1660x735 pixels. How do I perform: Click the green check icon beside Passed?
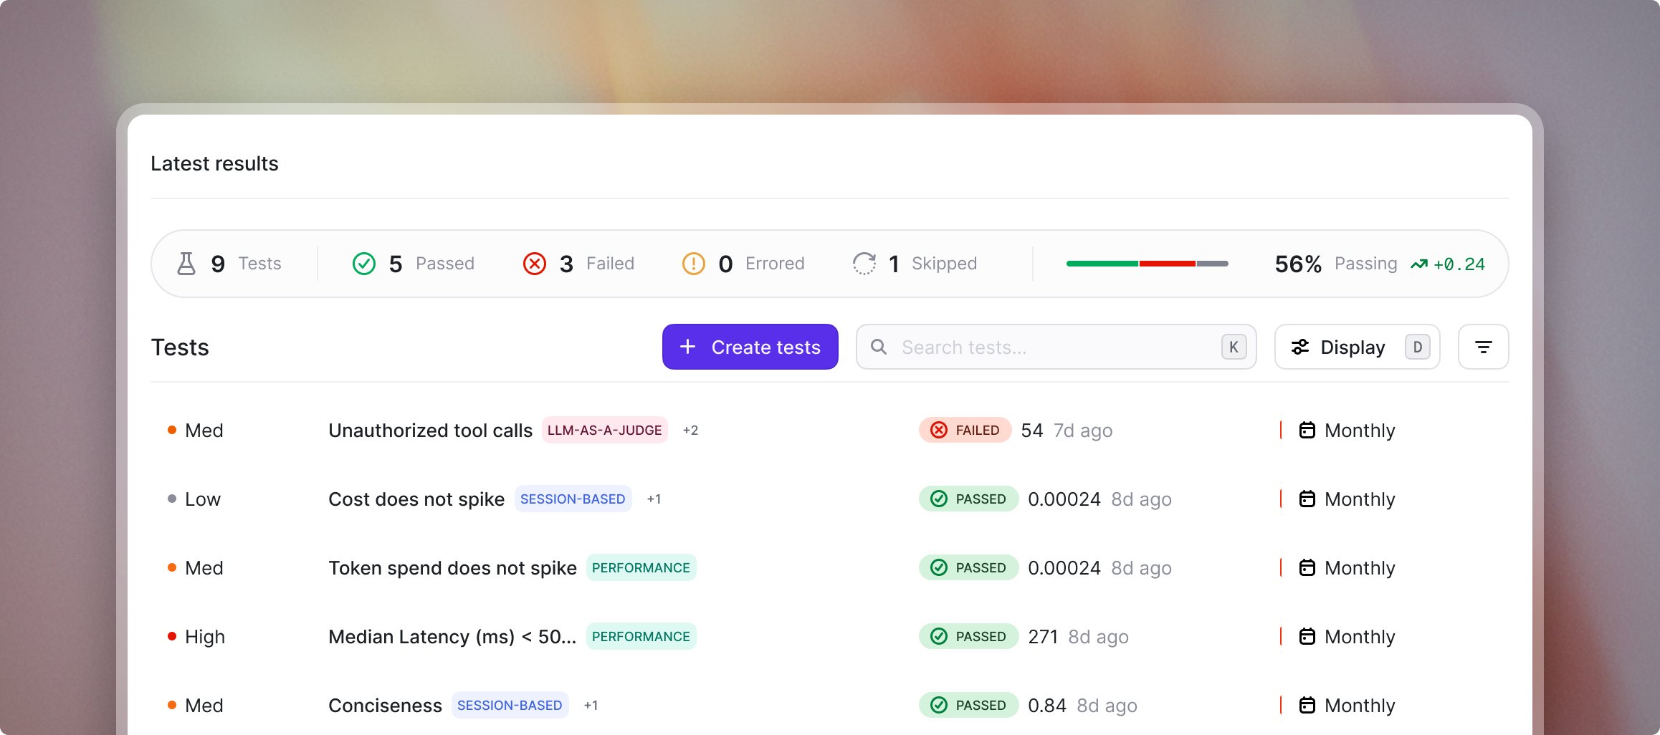(364, 264)
